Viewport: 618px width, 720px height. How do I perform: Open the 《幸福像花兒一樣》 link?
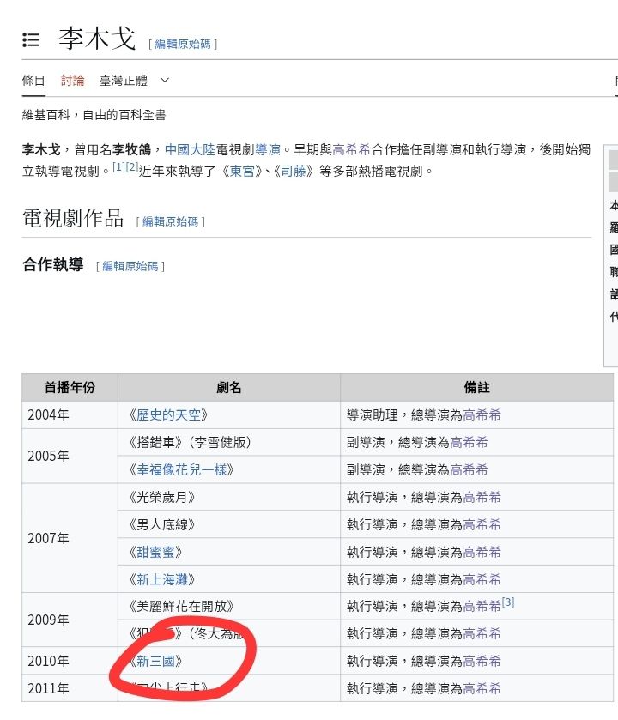[x=179, y=469]
